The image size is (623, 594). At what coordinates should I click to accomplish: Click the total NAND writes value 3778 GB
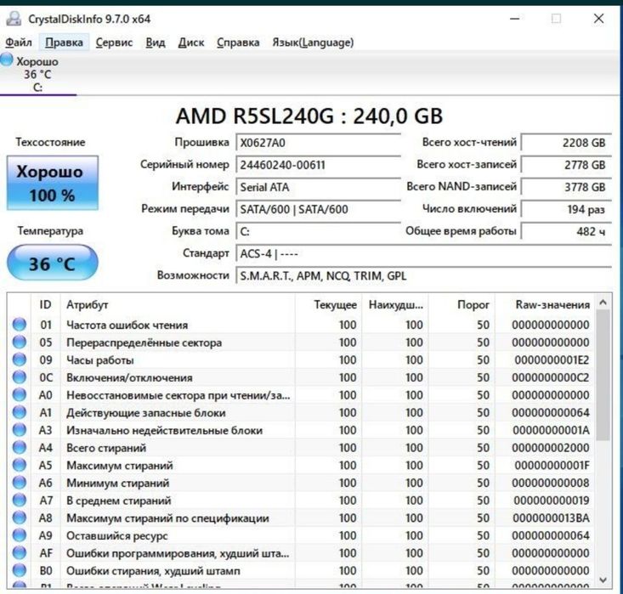[x=566, y=187]
